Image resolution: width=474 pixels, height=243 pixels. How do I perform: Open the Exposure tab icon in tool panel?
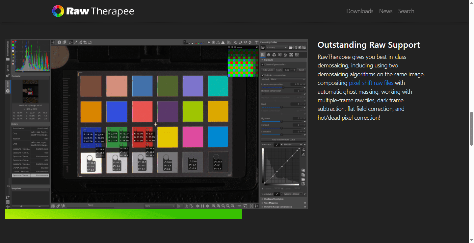point(263,55)
